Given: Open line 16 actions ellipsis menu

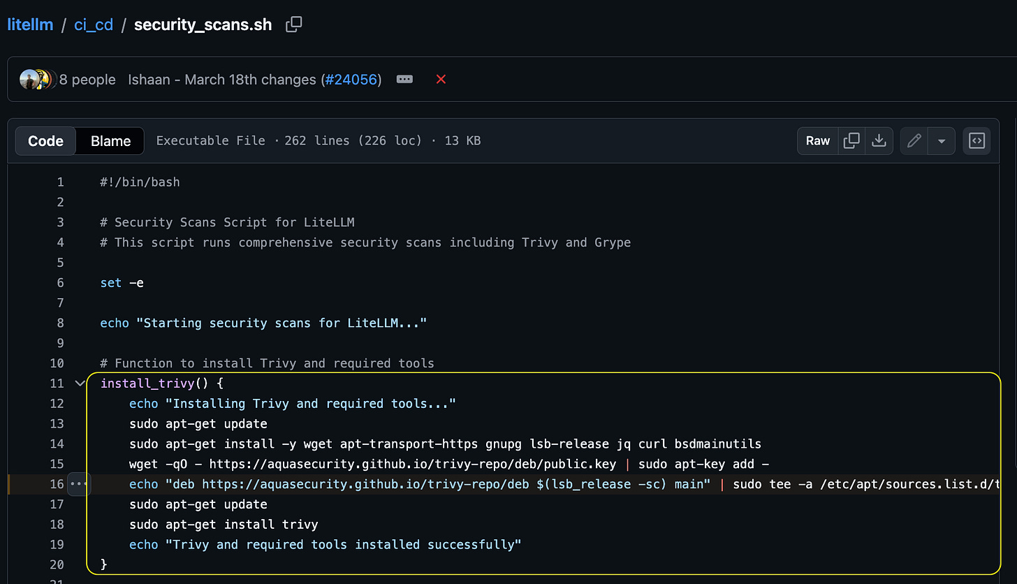Looking at the screenshot, I should point(79,484).
